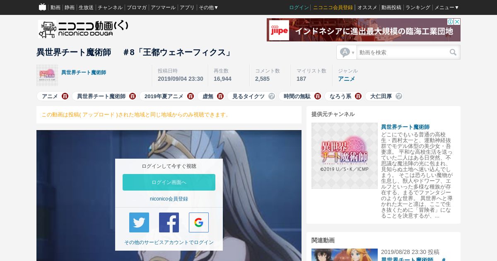The height and width of the screenshot is (261, 497).
Task: Click the ad info icon on banner
Action: click(450, 22)
